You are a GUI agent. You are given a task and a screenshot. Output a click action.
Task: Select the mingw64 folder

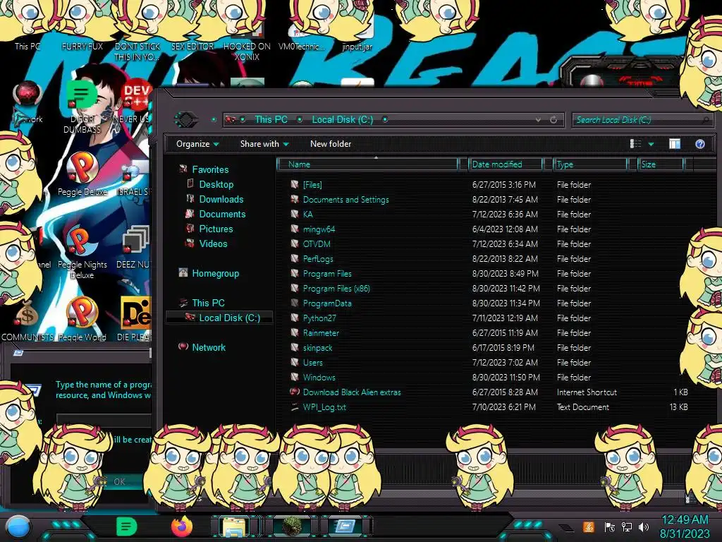(x=319, y=229)
